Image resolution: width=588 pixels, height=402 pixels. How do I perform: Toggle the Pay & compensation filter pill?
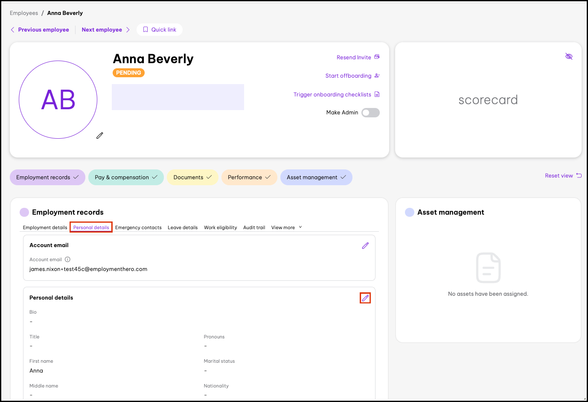coord(126,177)
